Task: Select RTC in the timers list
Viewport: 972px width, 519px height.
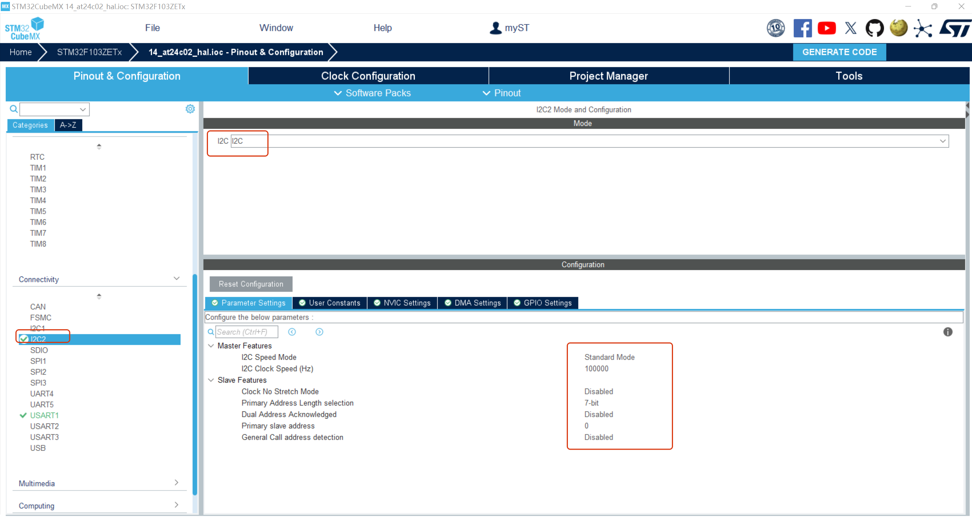Action: 37,157
